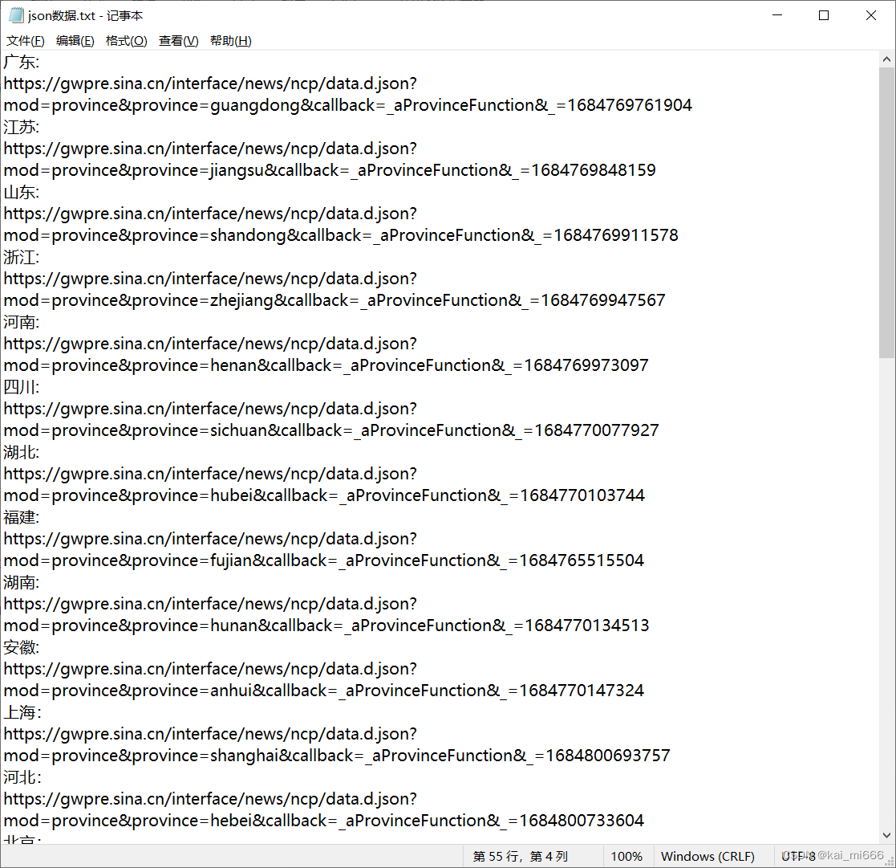Click the line with province=shanghai
896x868 pixels.
point(337,756)
